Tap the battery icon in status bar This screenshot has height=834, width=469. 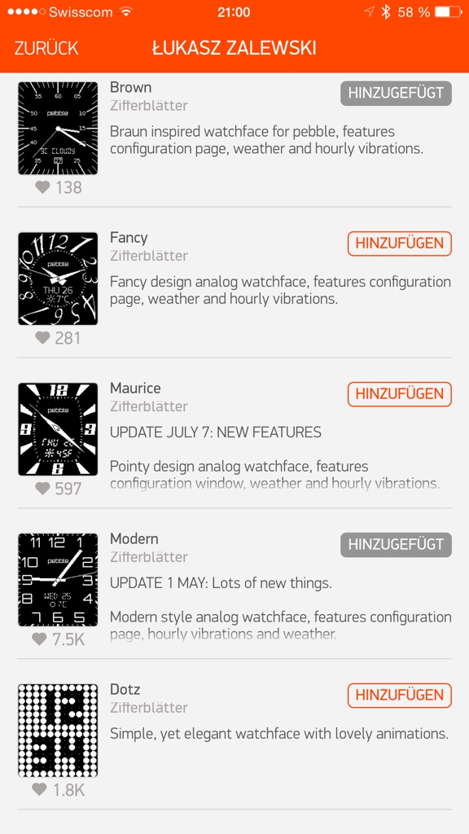coord(449,12)
